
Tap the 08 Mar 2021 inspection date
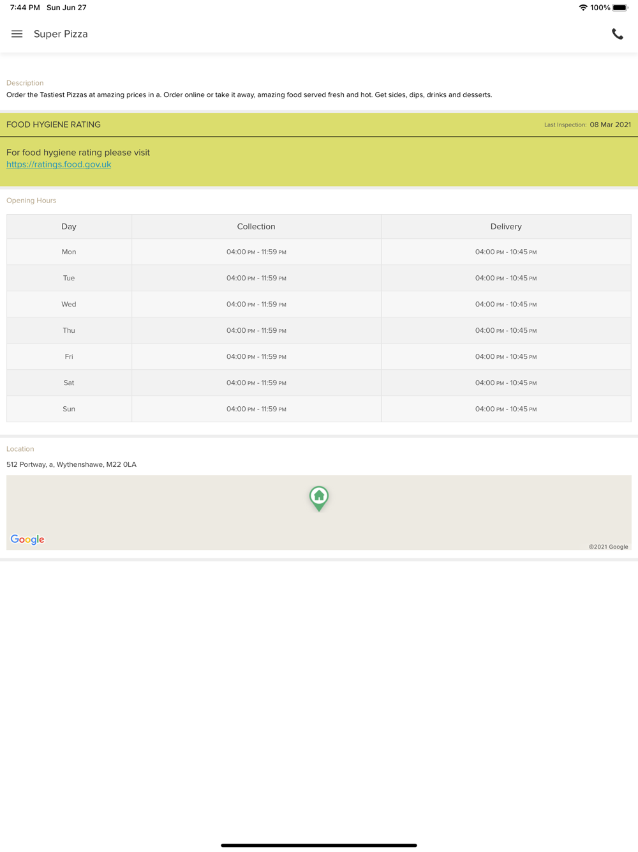coord(610,125)
